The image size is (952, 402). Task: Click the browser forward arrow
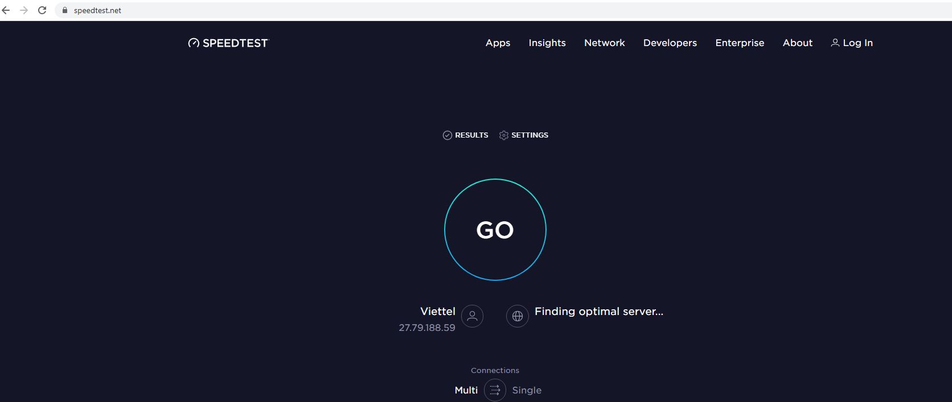(24, 10)
